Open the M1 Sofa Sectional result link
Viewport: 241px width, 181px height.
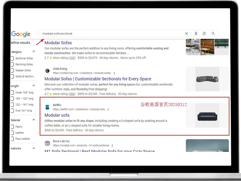(x=100, y=150)
